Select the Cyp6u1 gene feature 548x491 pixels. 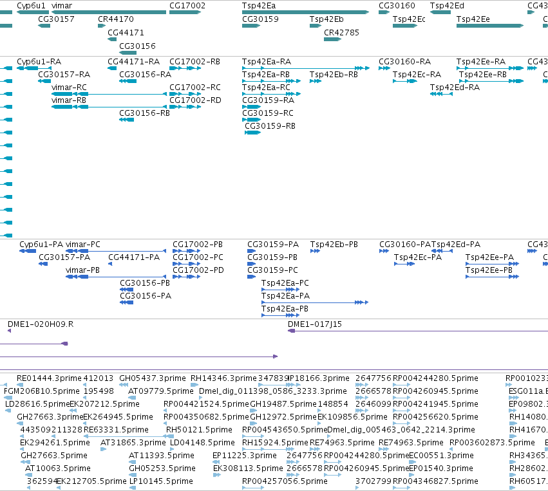click(x=33, y=12)
